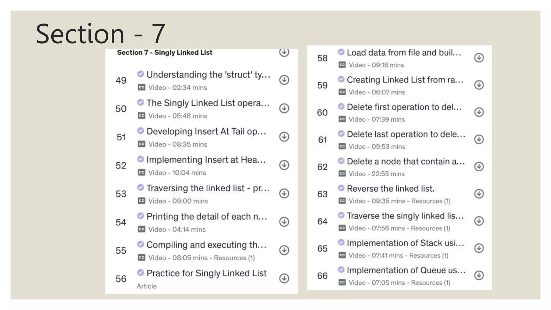
Task: Open lecture 53 Traversing the linked list
Action: coord(208,188)
